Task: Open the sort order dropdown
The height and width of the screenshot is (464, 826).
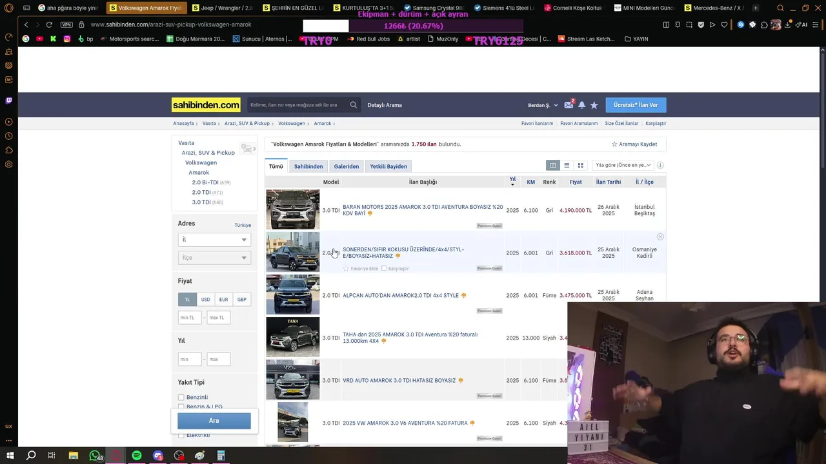Action: coord(623,166)
